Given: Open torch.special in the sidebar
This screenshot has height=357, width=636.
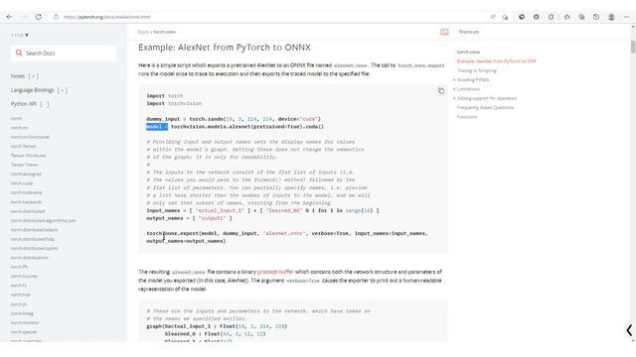Looking at the screenshot, I should (24, 332).
